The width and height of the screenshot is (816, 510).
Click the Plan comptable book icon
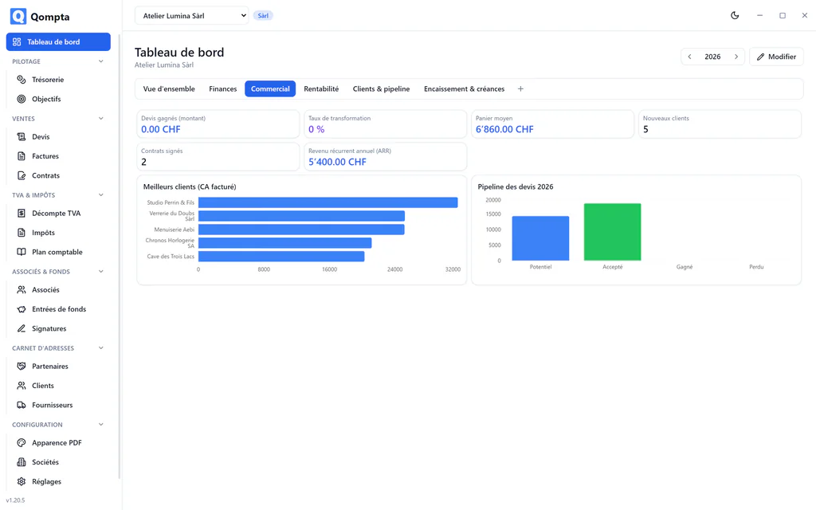(x=22, y=252)
